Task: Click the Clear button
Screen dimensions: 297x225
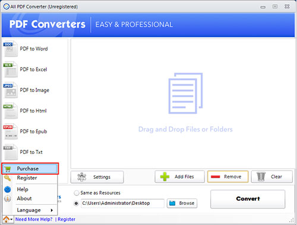Action: (x=272, y=176)
